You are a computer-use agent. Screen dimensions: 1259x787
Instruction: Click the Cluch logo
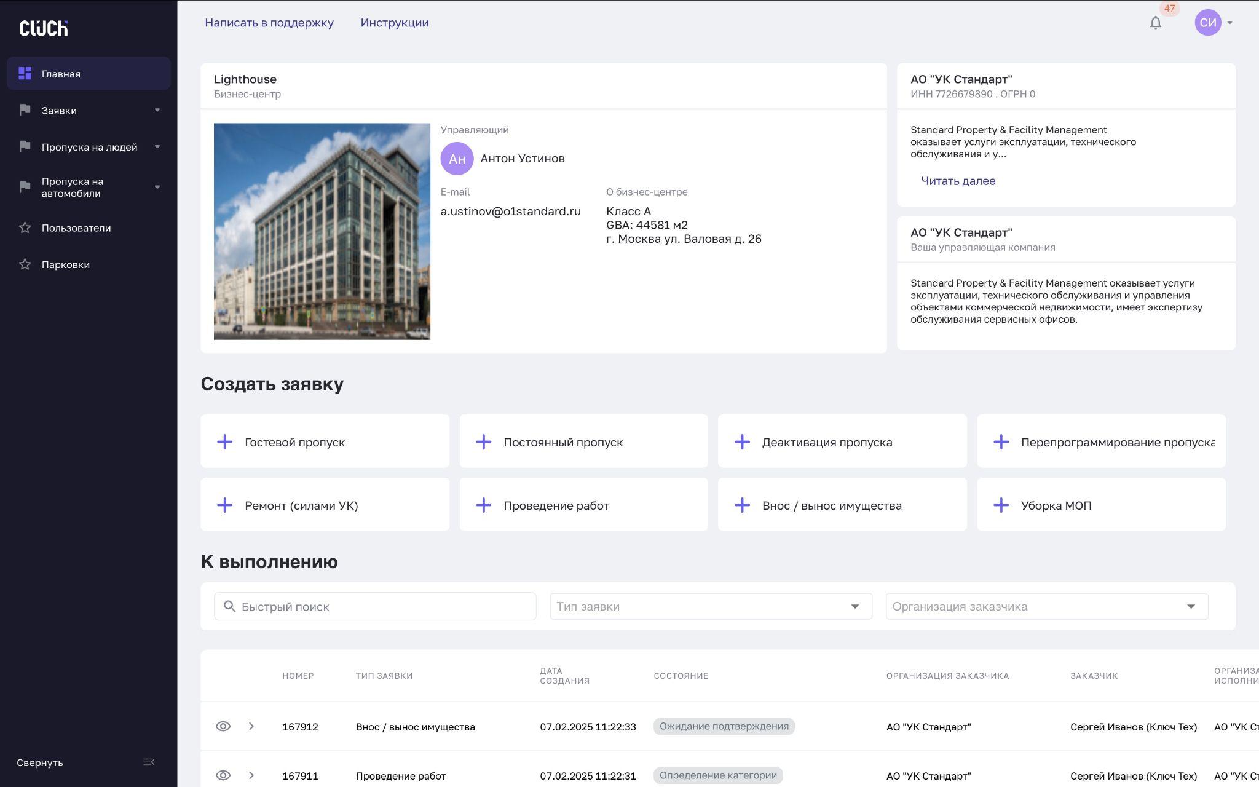[44, 28]
